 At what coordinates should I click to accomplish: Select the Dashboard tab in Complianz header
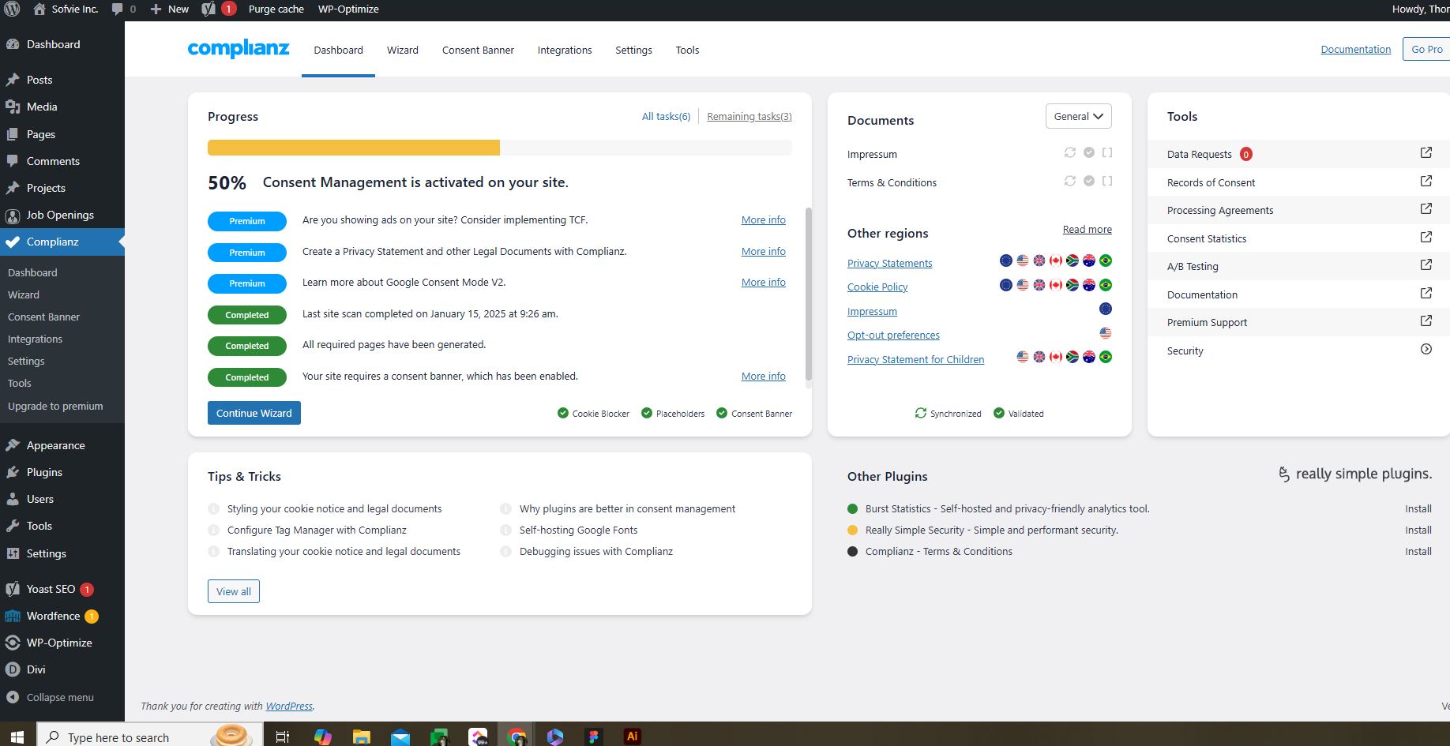point(338,50)
